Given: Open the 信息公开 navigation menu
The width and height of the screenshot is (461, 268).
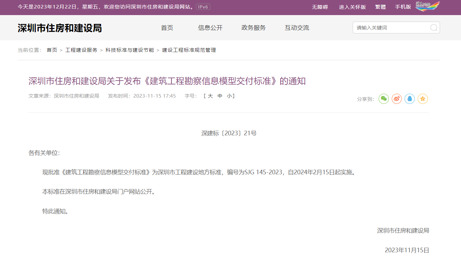Looking at the screenshot, I should [x=210, y=28].
